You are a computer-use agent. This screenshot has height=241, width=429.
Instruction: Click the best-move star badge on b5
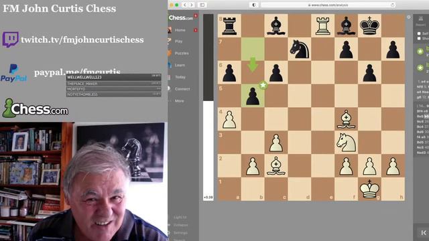(x=263, y=85)
